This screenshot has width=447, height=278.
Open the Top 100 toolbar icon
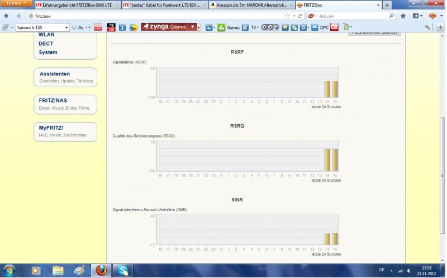(x=111, y=27)
